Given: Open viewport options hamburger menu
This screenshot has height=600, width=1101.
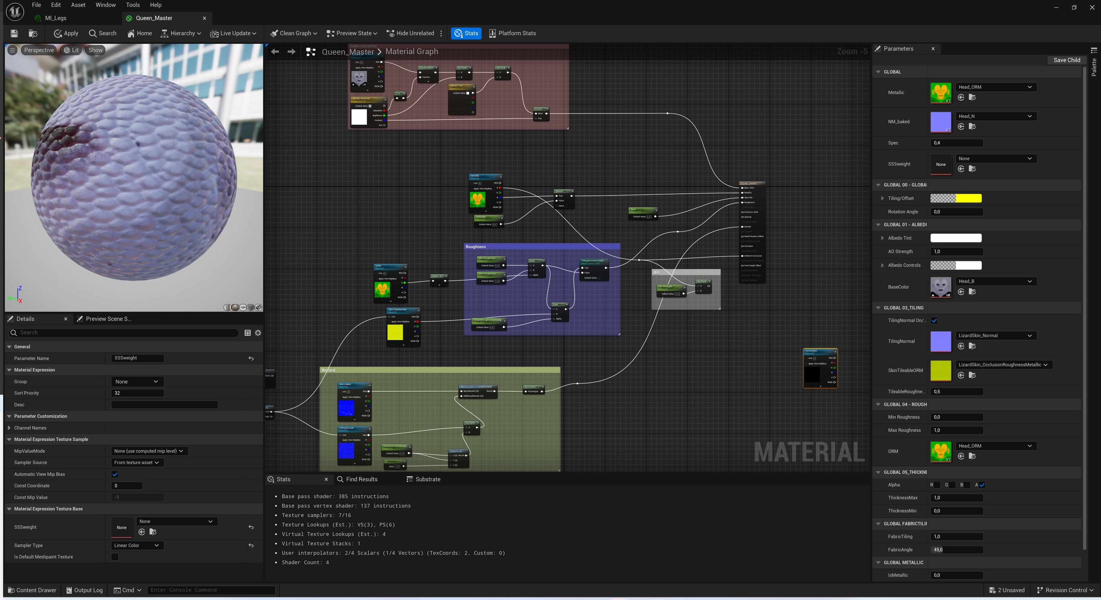Looking at the screenshot, I should point(12,50).
